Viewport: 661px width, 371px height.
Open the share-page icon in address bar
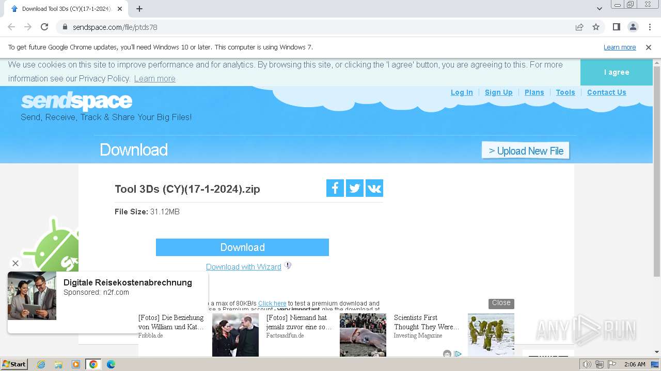579,27
